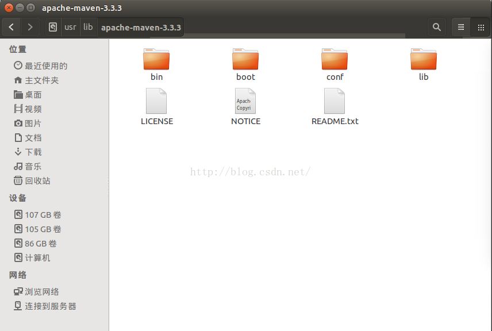Image resolution: width=492 pixels, height=331 pixels.
Task: Select the NOTICE file thumbnail
Action: (245, 101)
